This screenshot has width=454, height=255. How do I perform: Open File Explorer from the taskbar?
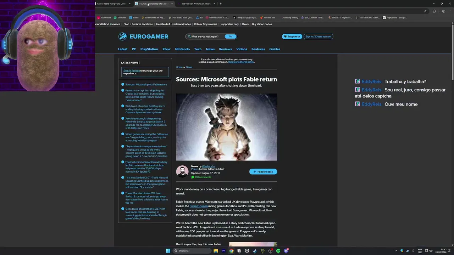point(216,251)
